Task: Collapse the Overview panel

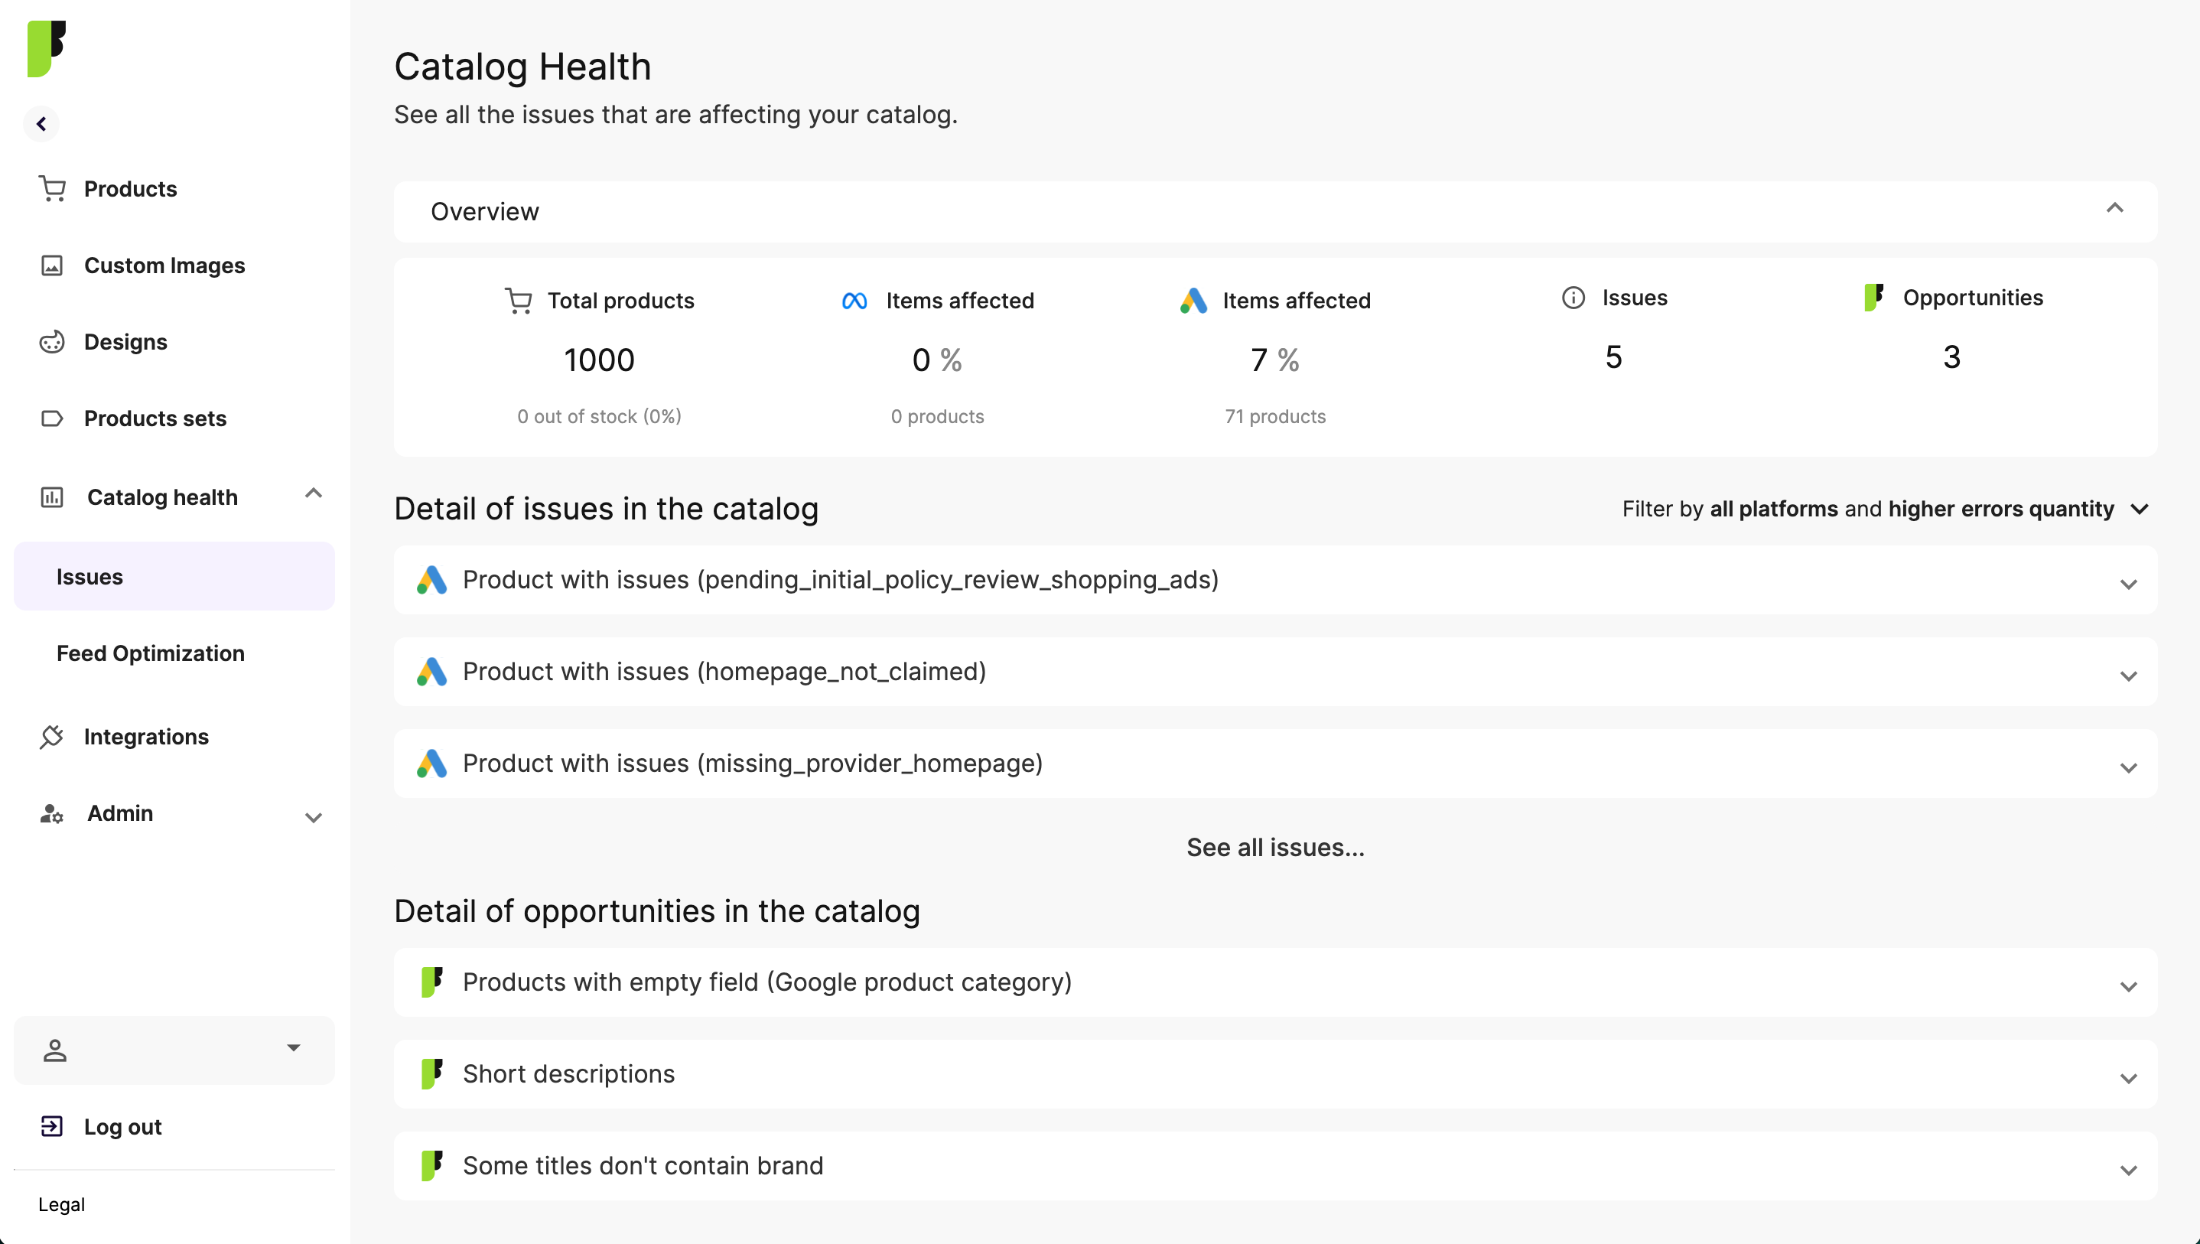Action: [2115, 207]
